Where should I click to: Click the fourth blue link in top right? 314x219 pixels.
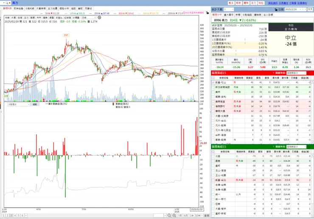click(302, 3)
